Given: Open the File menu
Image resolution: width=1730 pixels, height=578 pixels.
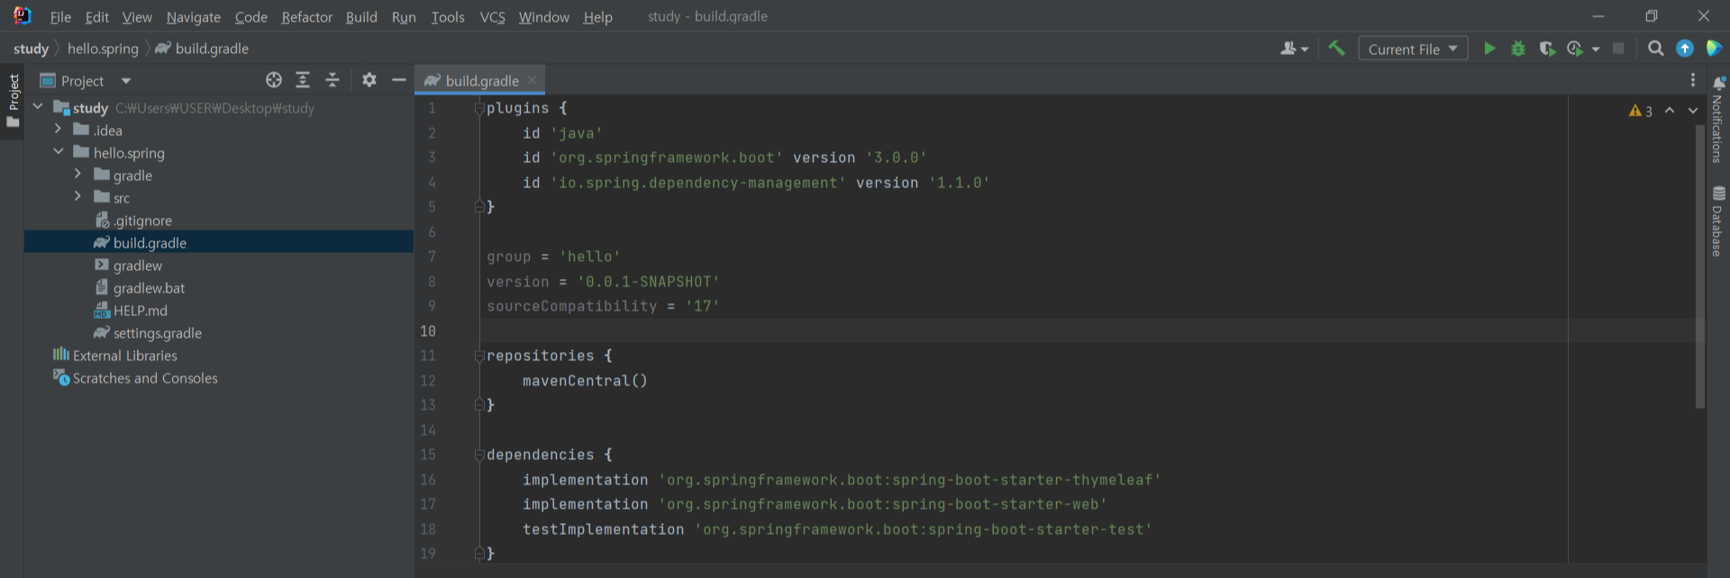Looking at the screenshot, I should (x=60, y=17).
